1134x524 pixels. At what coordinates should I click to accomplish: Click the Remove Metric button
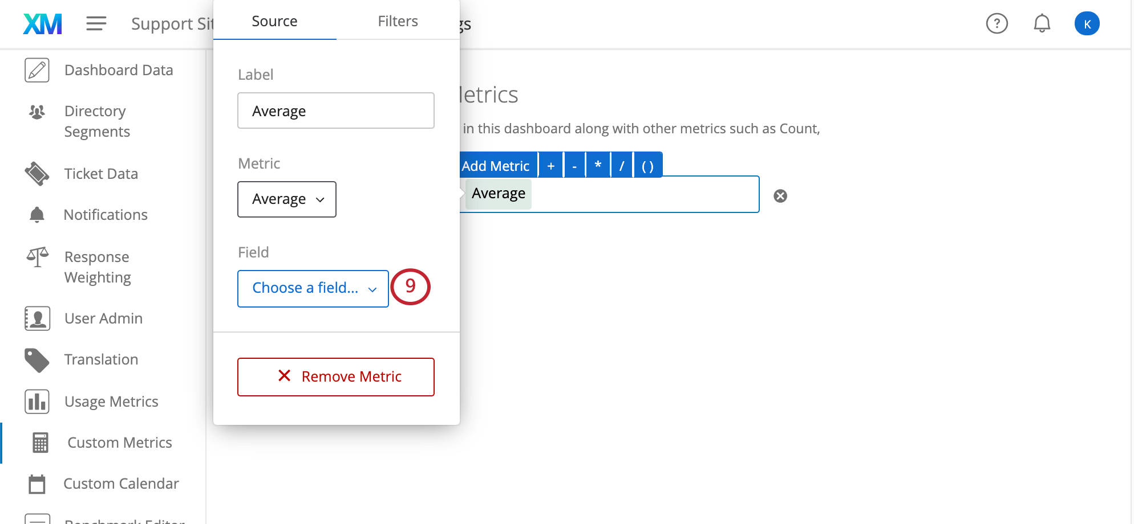click(x=335, y=376)
